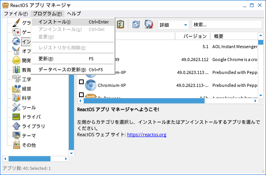Click in the 検索... search field
Screen dimensions: 266x175
pos(227,25)
